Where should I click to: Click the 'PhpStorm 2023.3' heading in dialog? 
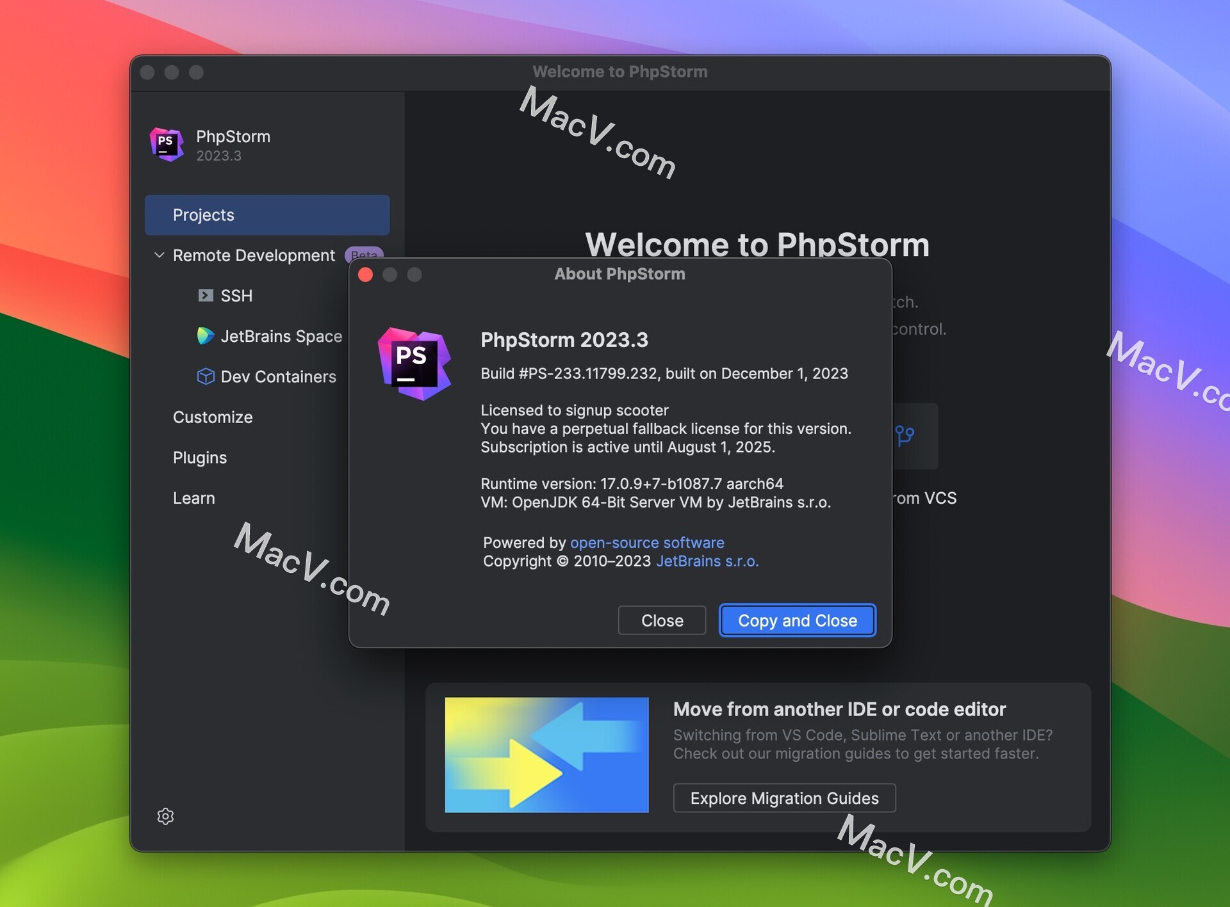[564, 340]
